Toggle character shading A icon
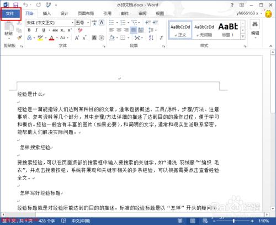Image resolution: width=276 pixels, height=225 pixels. pos(94,38)
